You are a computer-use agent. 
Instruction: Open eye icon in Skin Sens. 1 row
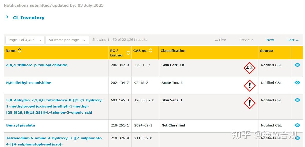pyautogui.click(x=297, y=100)
